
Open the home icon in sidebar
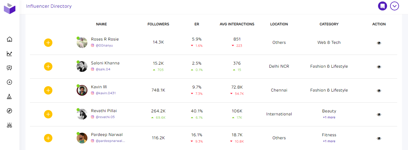[10, 39]
